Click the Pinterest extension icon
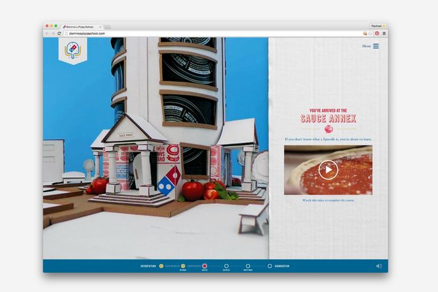438x292 pixels. point(377,33)
